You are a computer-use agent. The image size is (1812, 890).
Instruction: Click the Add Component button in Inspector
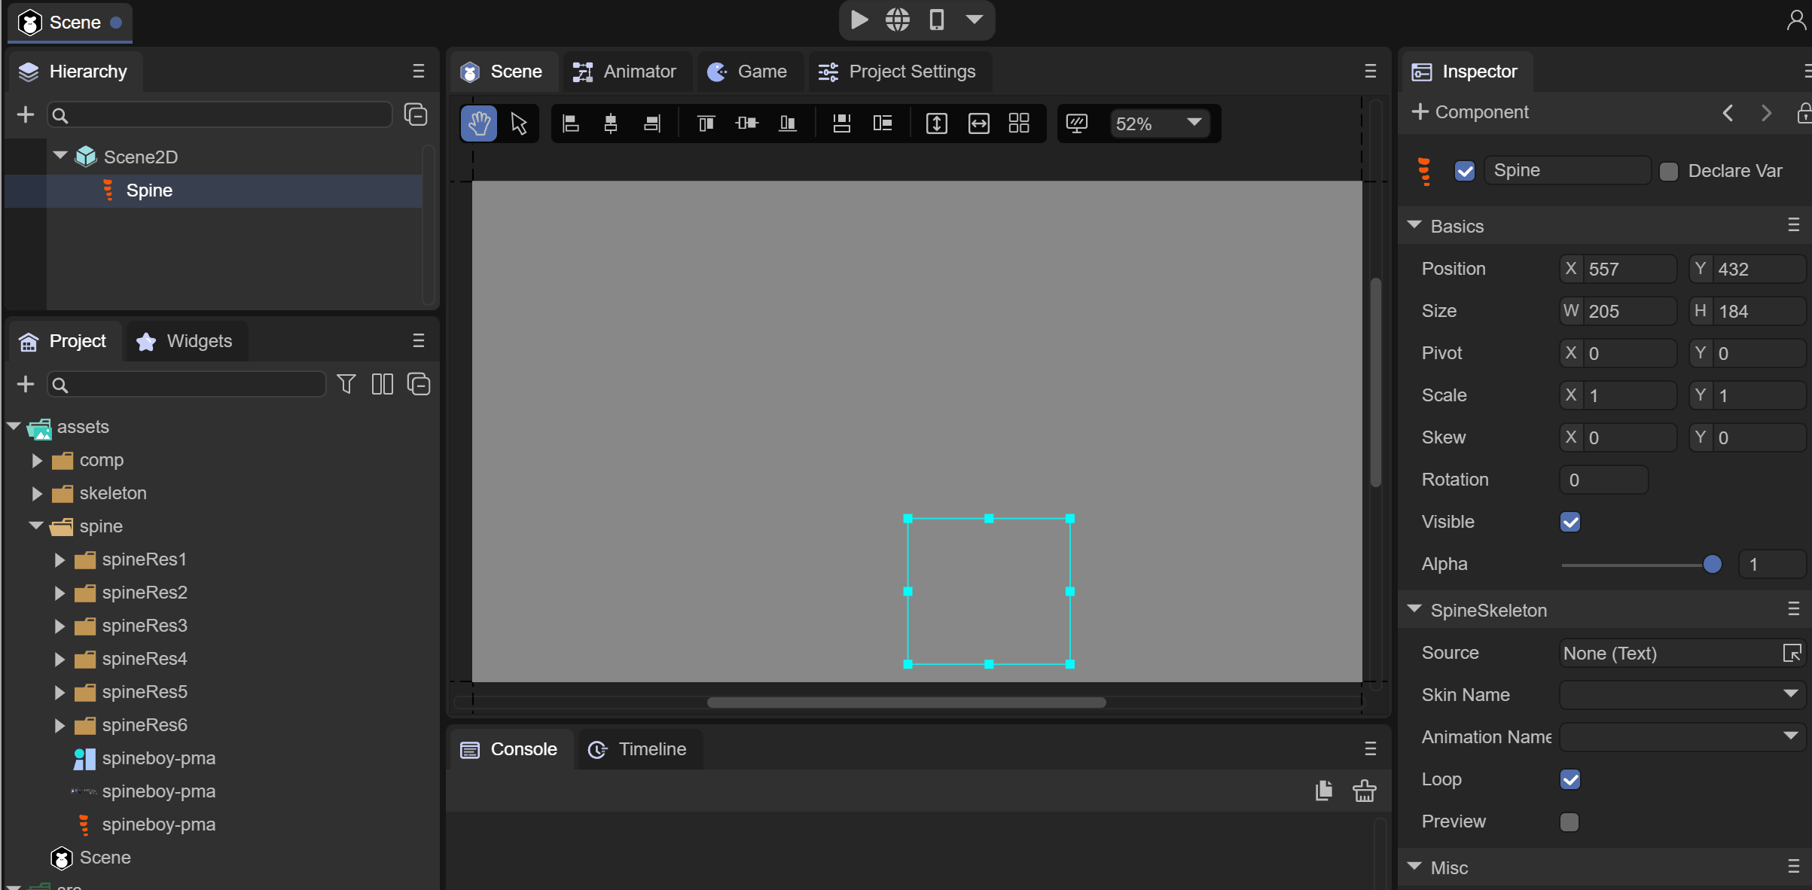pyautogui.click(x=1470, y=111)
